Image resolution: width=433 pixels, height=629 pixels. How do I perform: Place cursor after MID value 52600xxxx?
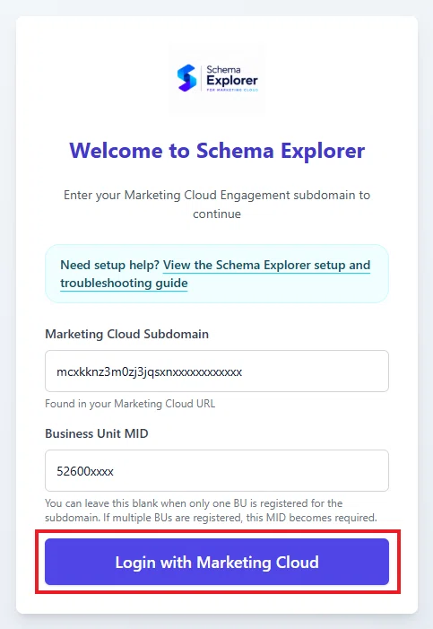[114, 471]
